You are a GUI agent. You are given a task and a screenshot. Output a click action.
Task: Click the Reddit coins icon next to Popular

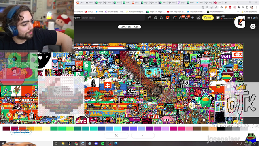(155, 18)
